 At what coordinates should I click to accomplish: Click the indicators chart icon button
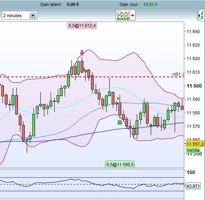click(123, 15)
